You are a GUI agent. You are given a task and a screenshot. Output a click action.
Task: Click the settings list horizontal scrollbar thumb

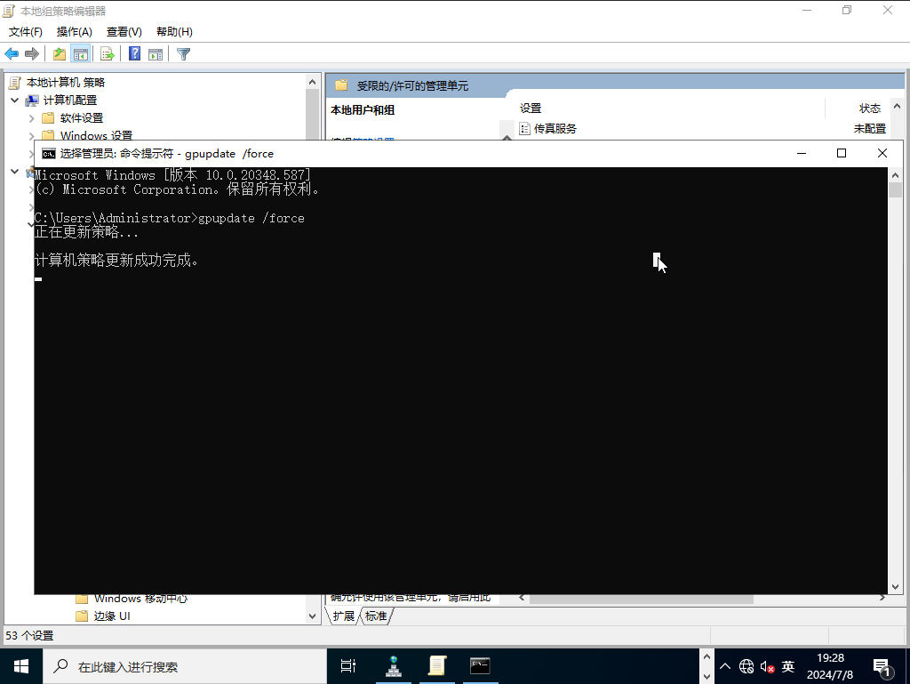[642, 598]
